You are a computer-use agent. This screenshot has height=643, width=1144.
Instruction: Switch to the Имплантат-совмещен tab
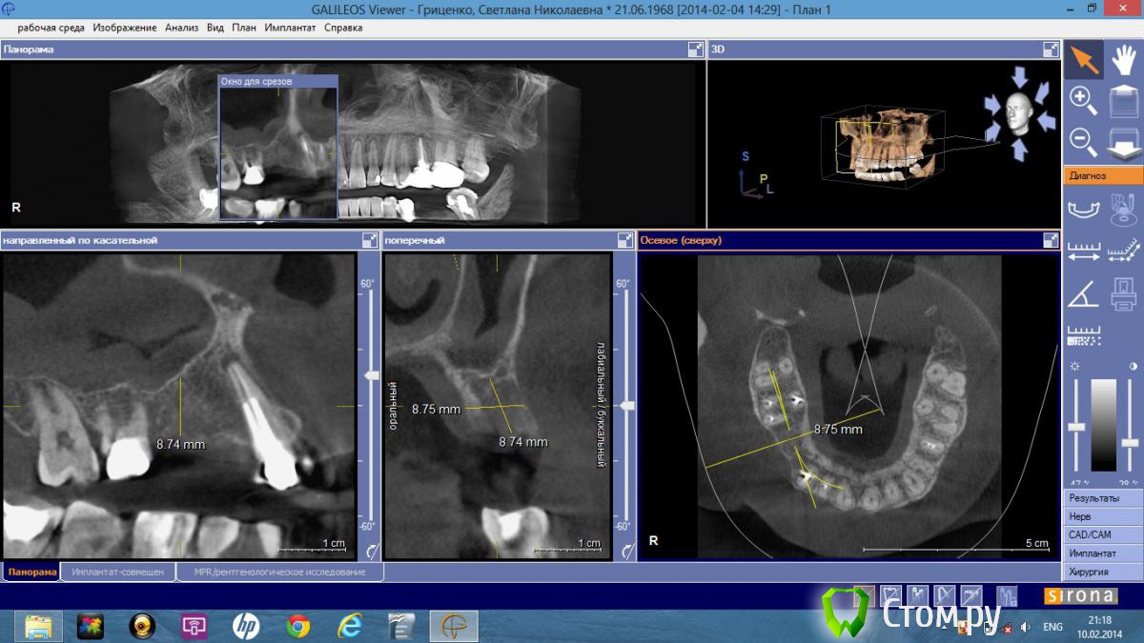118,572
